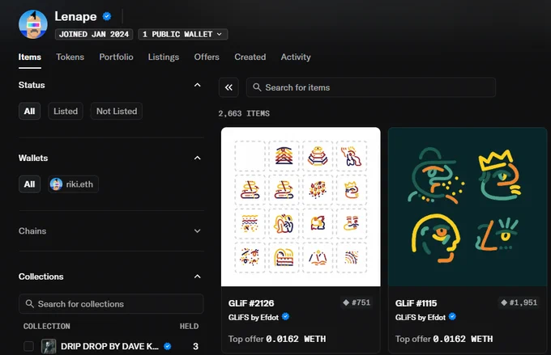551x355 pixels.
Task: Focus the Search for items field
Action: tap(371, 87)
